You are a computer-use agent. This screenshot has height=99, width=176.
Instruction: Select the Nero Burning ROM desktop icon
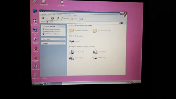(x=35, y=59)
